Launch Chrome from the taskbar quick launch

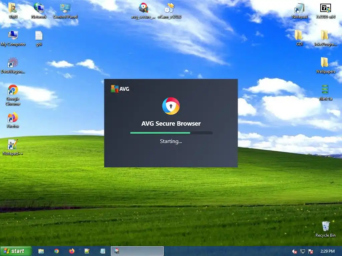pos(56,251)
